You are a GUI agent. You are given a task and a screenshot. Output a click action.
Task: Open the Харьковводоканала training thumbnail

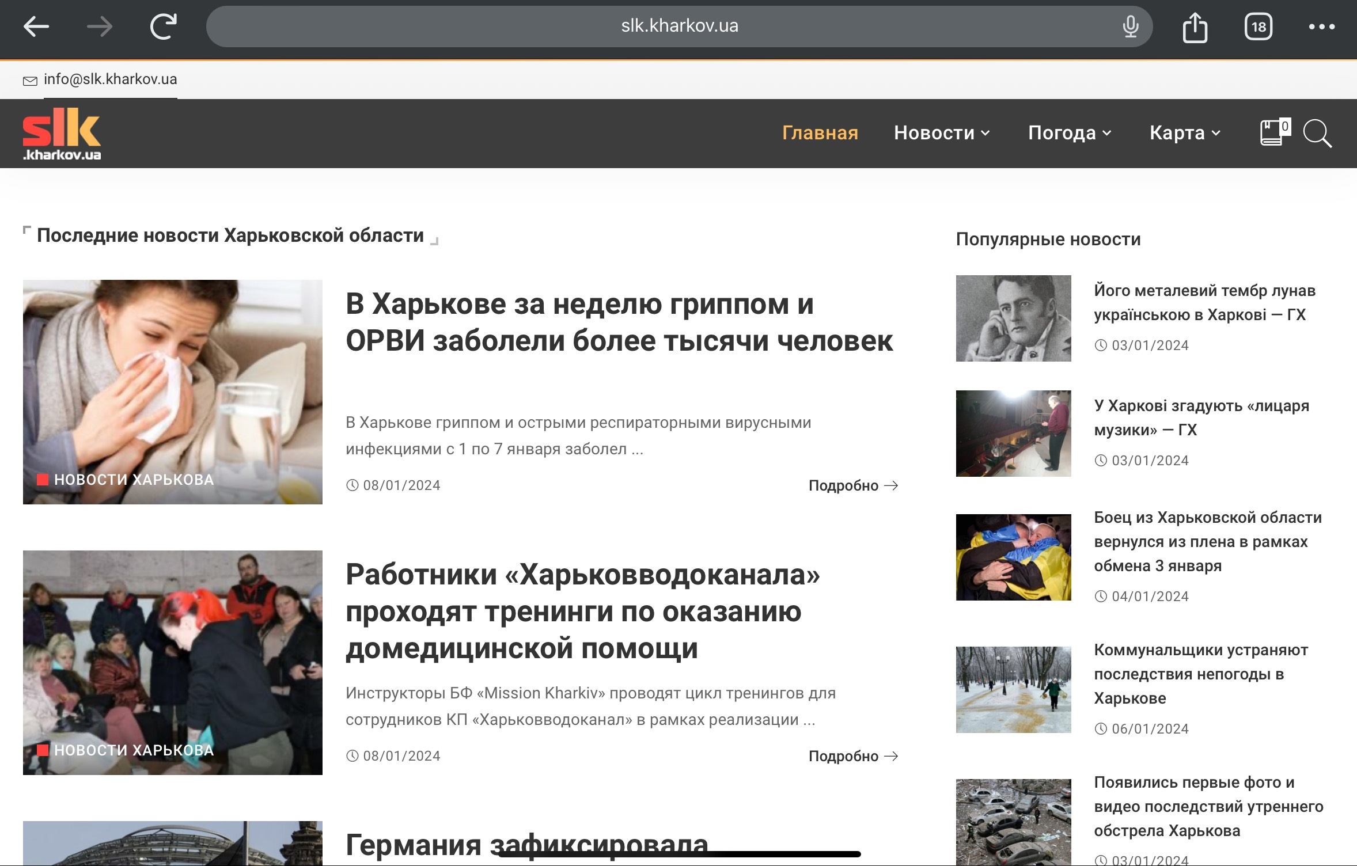click(173, 663)
